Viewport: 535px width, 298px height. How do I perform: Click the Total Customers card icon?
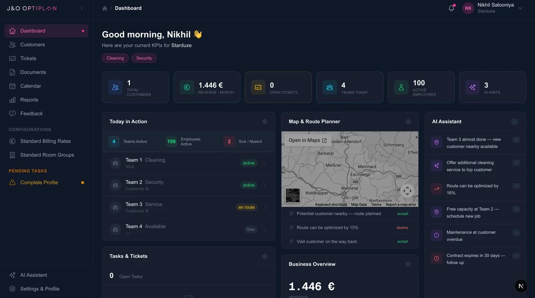[x=115, y=87]
